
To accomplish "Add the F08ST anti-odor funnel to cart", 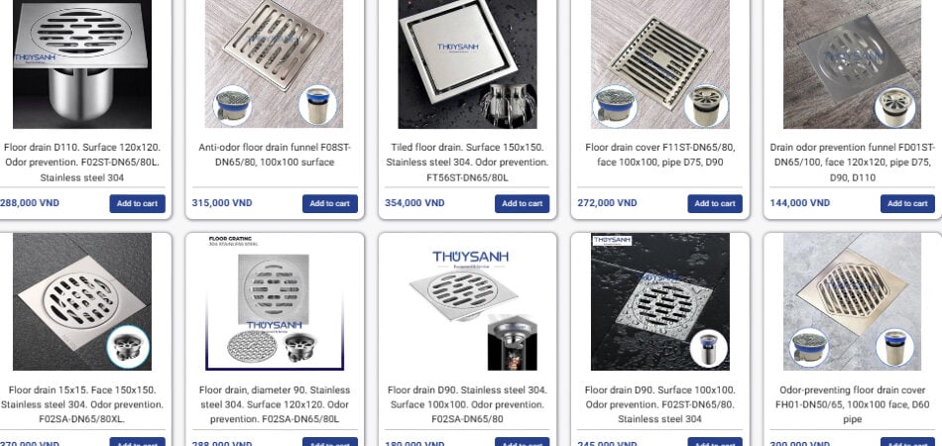I will 330,203.
